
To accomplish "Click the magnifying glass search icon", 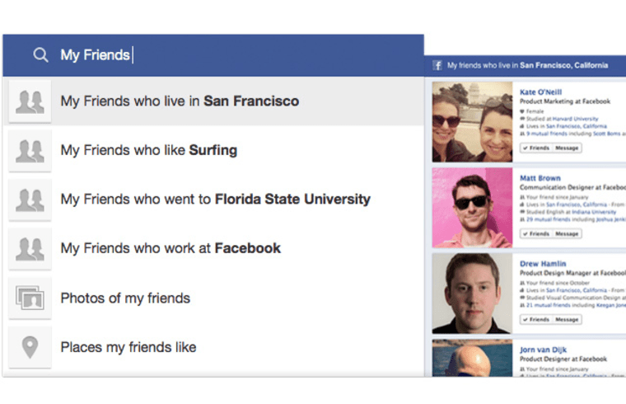I will [x=40, y=54].
